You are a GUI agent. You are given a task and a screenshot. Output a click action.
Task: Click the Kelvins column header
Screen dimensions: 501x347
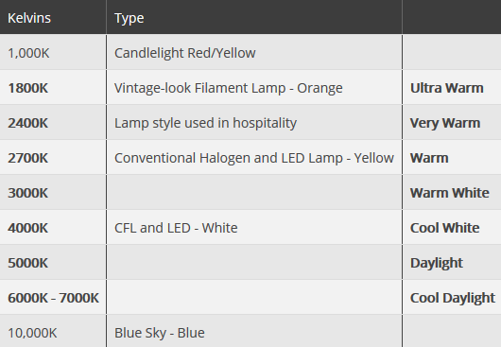29,18
